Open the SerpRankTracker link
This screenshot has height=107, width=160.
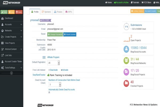(39, 75)
